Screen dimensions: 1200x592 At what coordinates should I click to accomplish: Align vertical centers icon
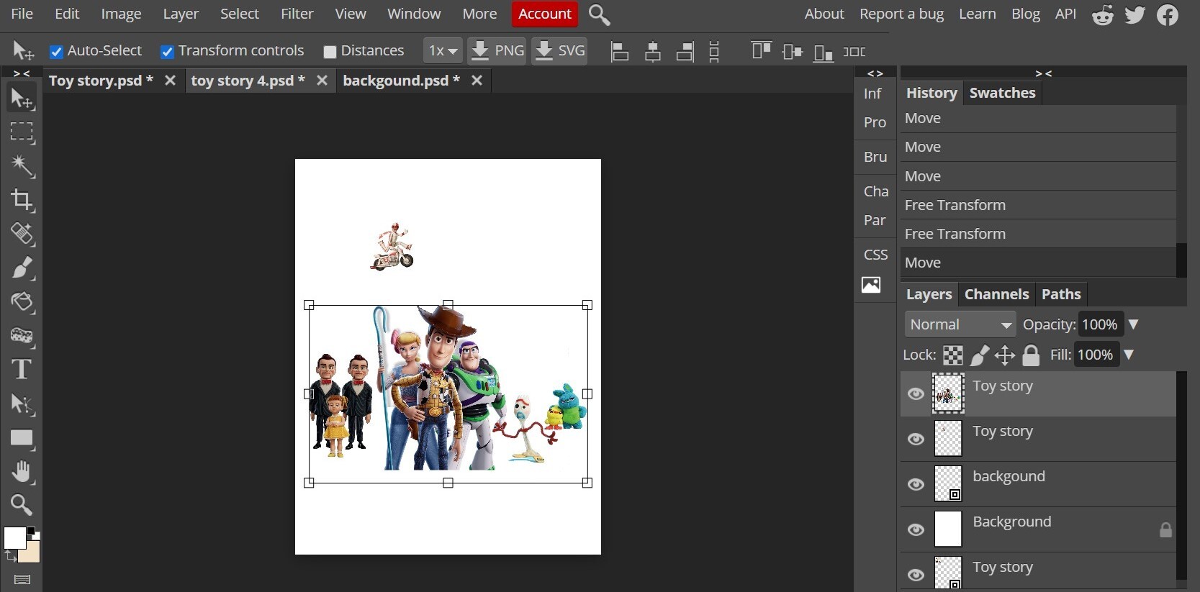[793, 52]
